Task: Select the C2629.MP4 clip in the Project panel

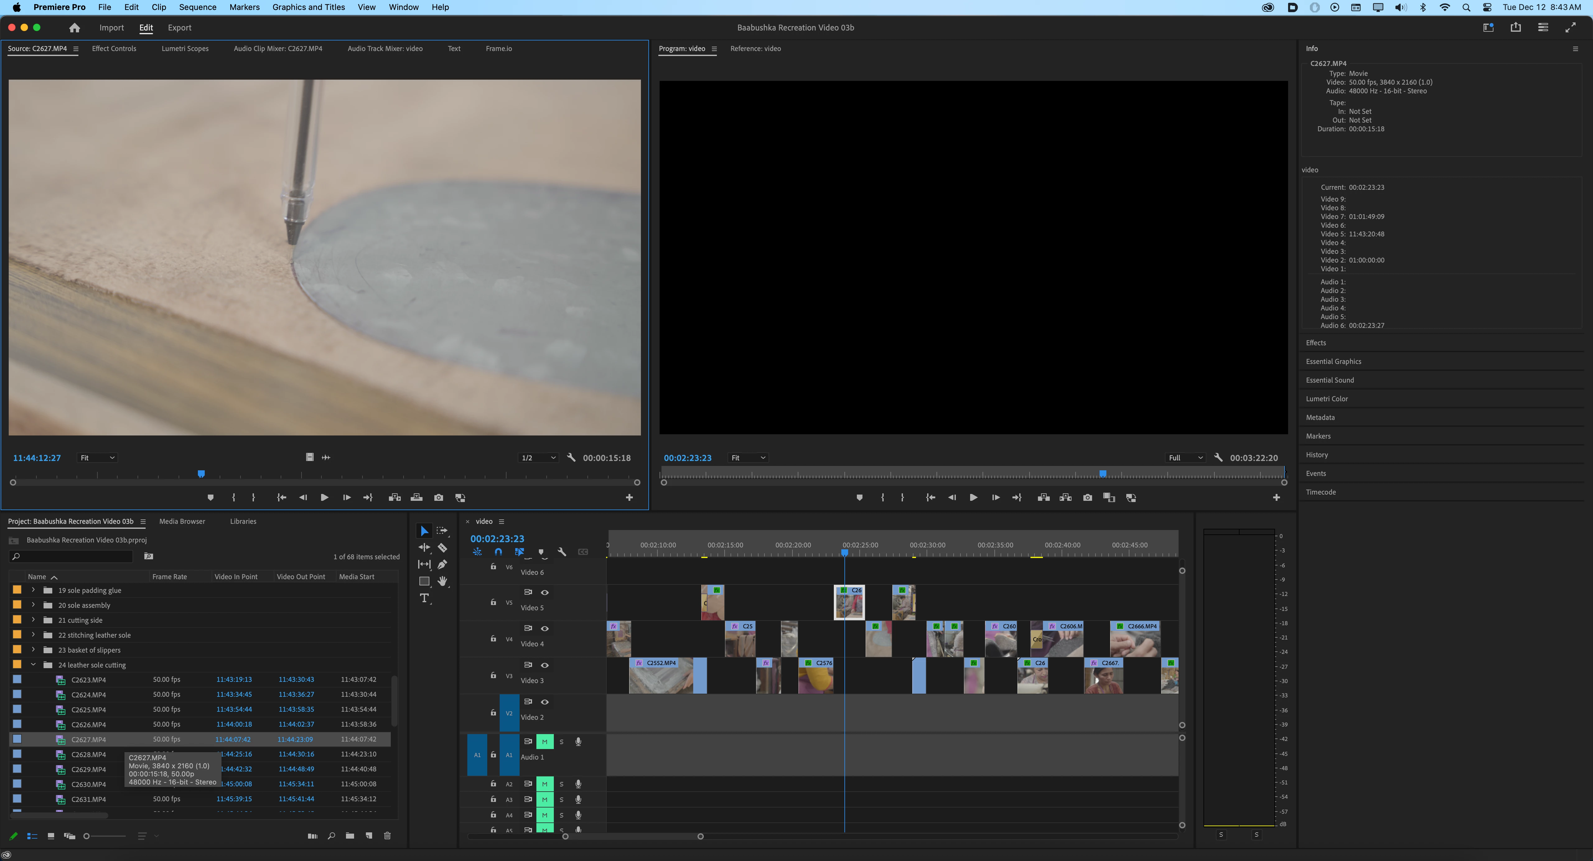Action: coord(88,770)
